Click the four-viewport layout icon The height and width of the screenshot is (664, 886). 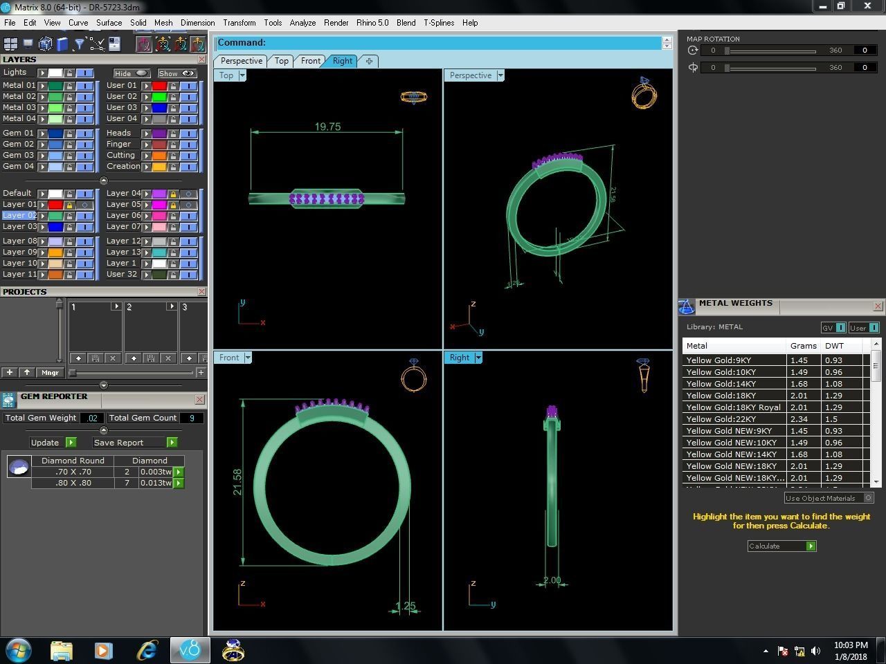(x=10, y=44)
